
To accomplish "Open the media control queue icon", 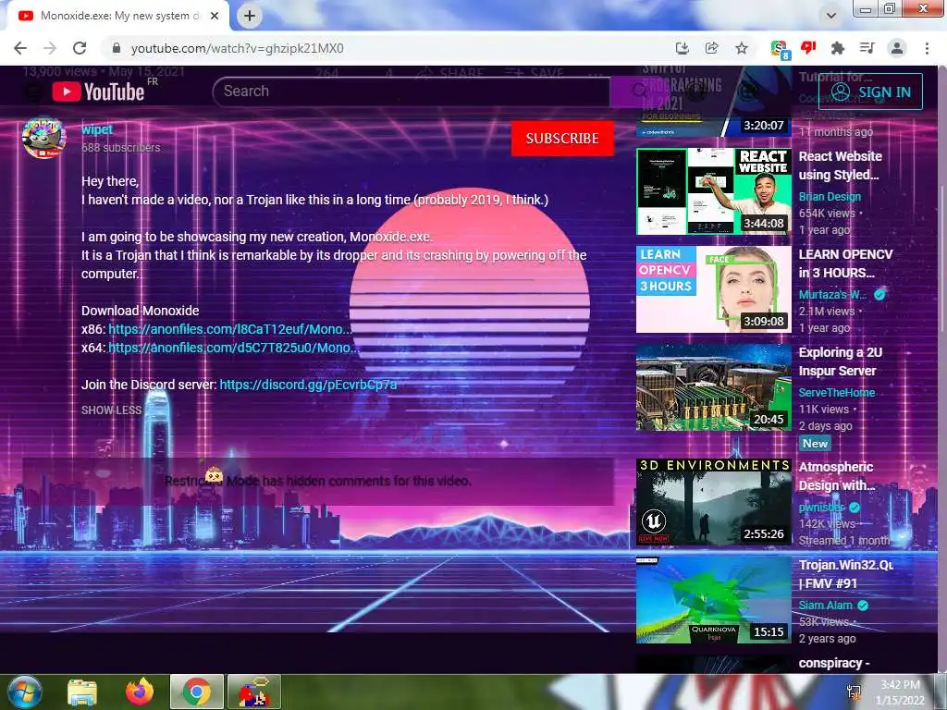I will point(867,48).
